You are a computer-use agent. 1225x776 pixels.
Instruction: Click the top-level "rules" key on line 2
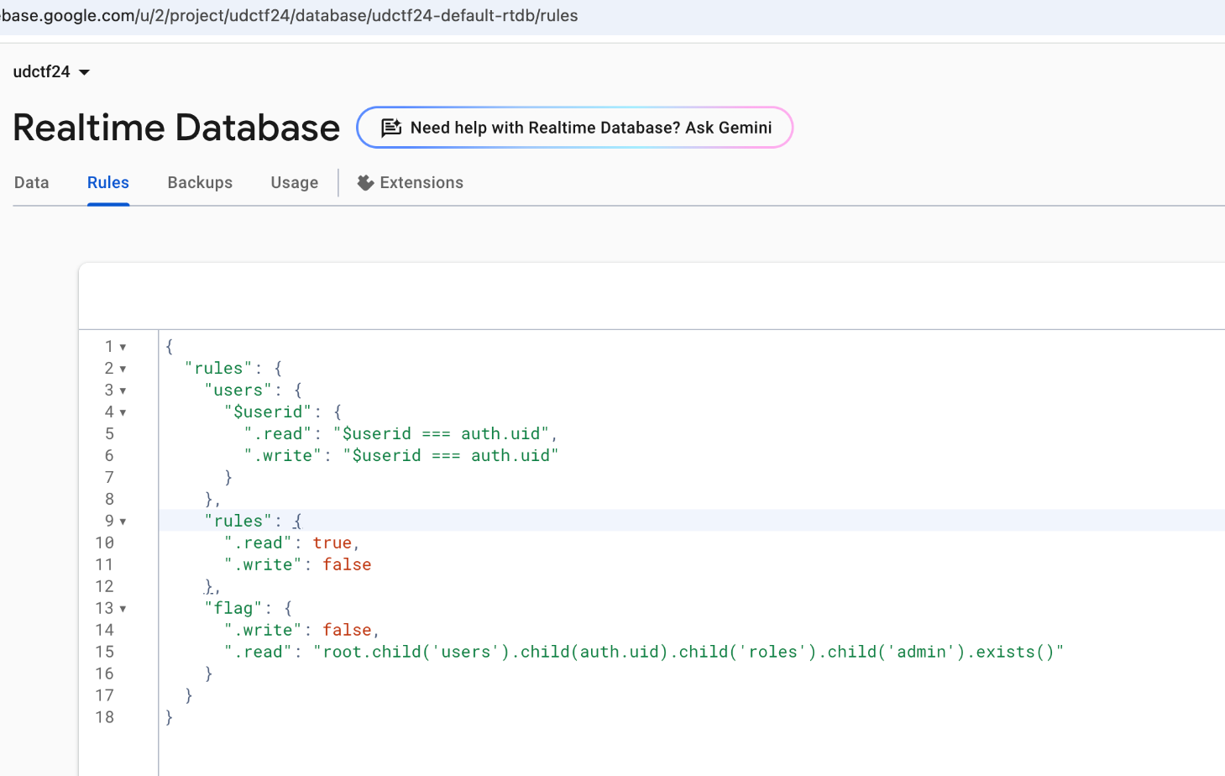click(218, 368)
